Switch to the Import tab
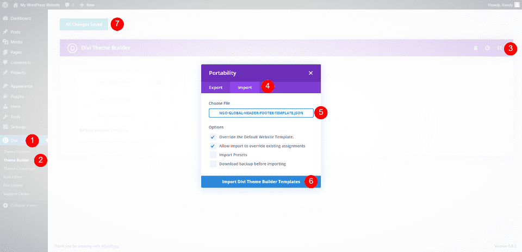Viewport: 522px width, 252px height. pos(245,88)
